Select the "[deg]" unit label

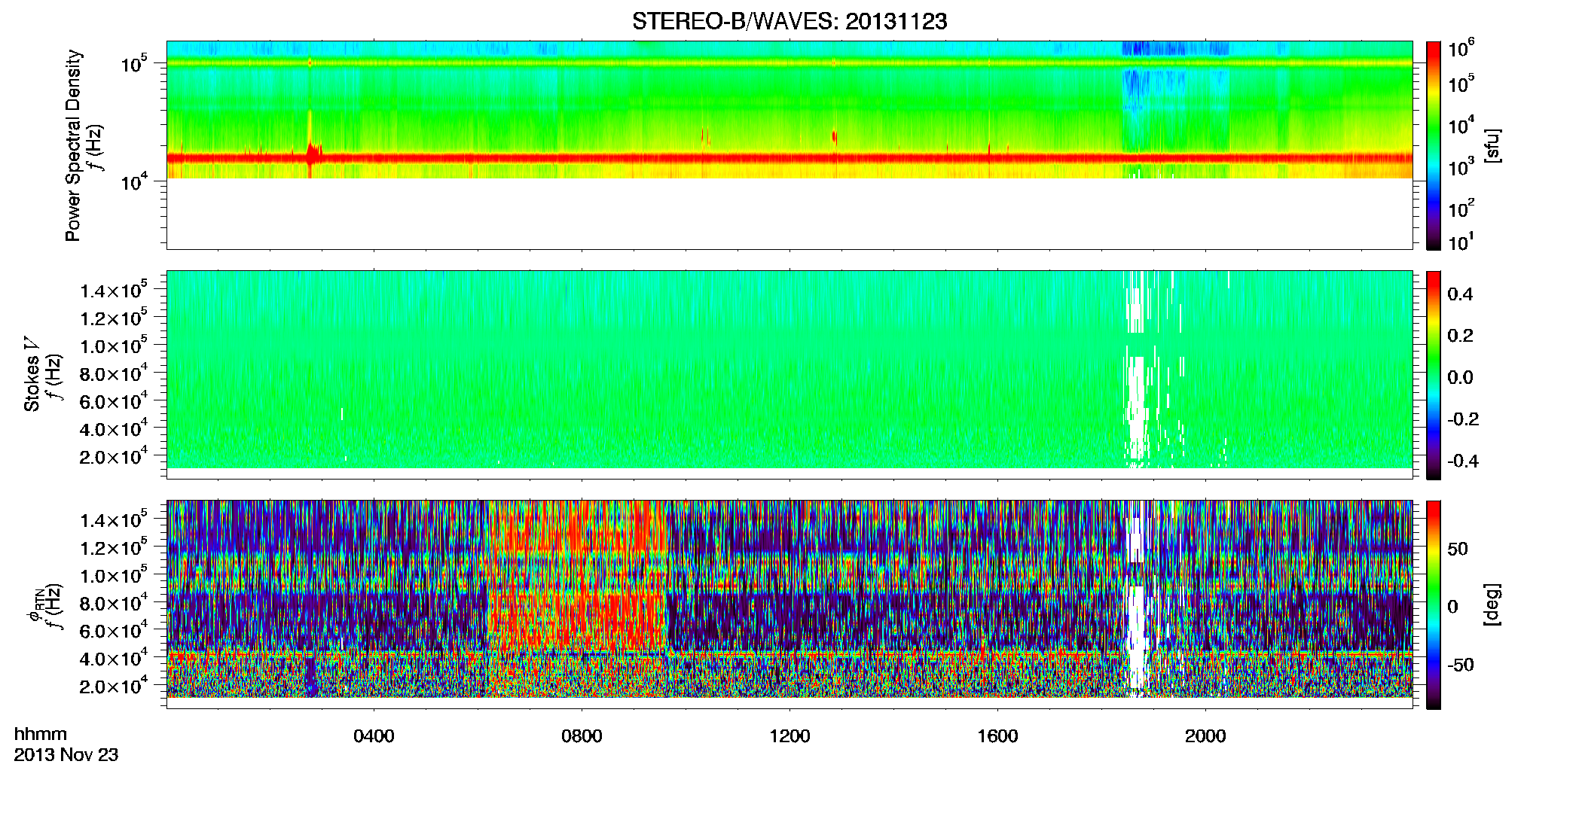pos(1492,604)
